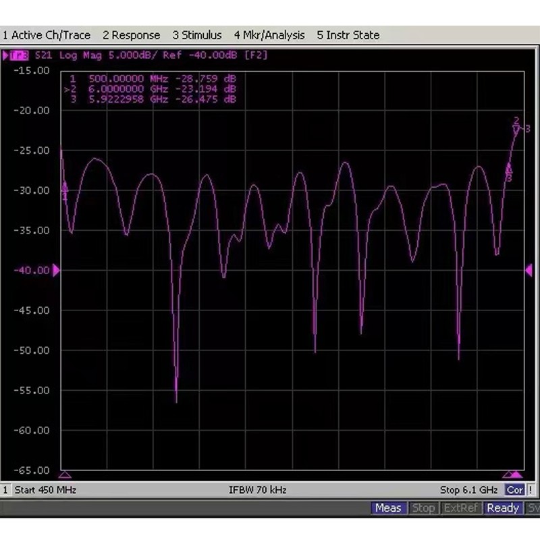Click the Stop indicator in bottom status bar

coord(425,508)
